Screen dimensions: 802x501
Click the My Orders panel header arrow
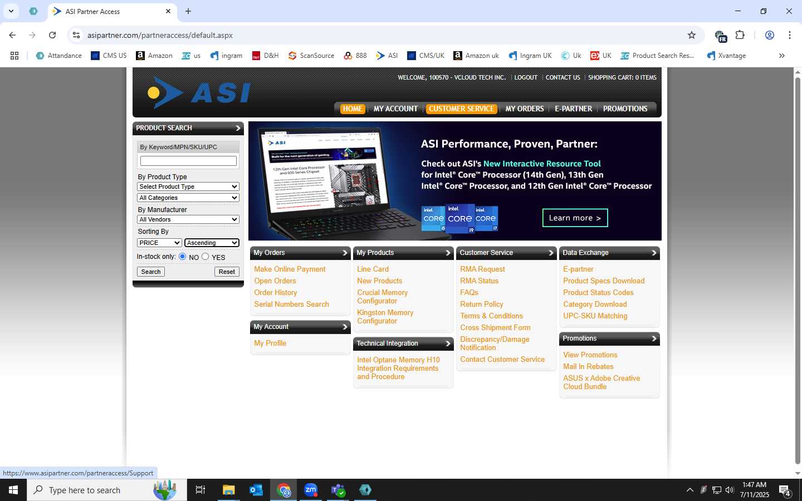pos(345,253)
